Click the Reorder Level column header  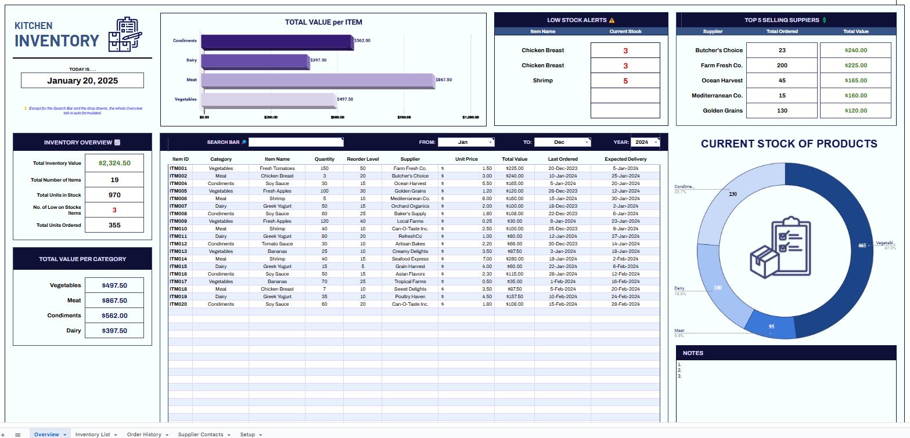(363, 159)
